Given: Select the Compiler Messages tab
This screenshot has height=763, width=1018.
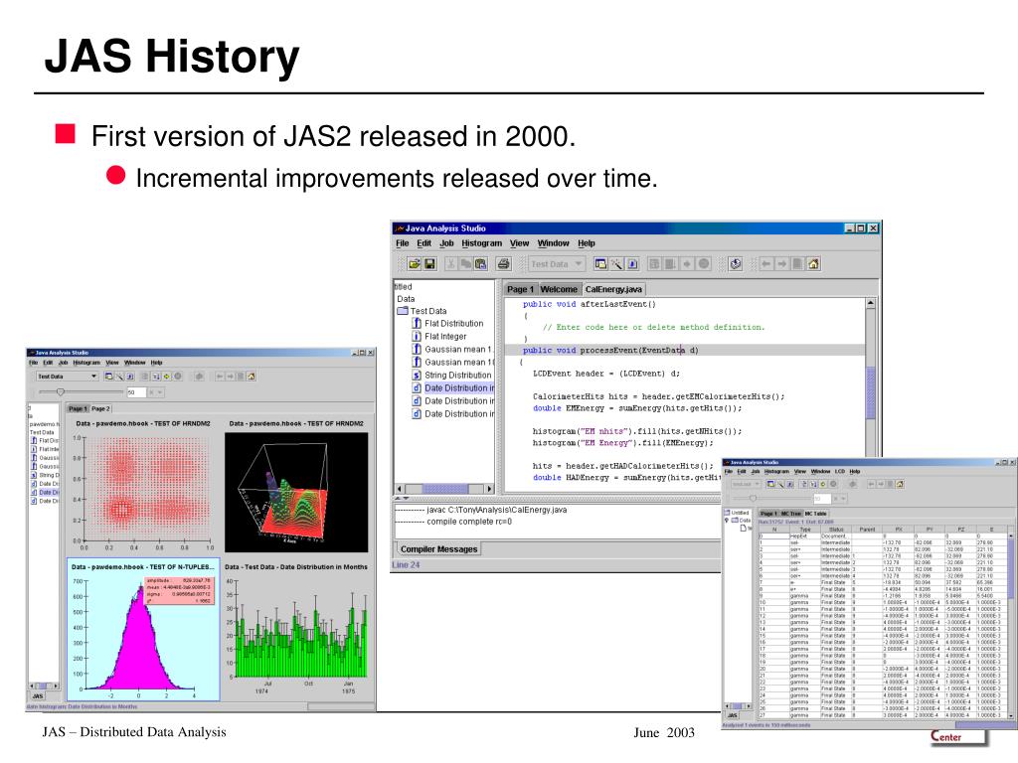Looking at the screenshot, I should 438,548.
